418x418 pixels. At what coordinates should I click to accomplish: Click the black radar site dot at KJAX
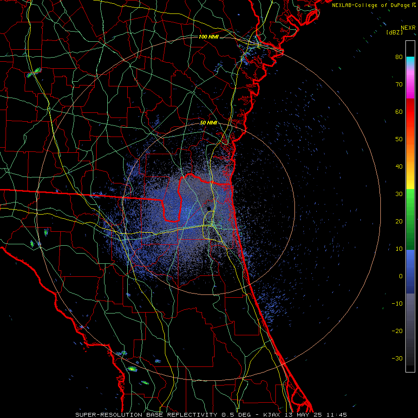tap(209, 209)
